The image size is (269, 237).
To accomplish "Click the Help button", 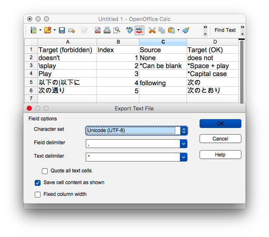I will pyautogui.click(x=220, y=155).
